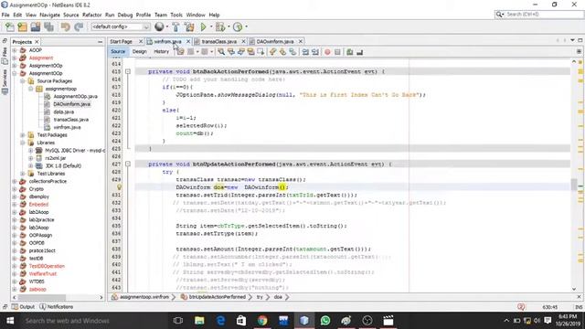585x329 pixels.
Task: Open WhatsApp from the Windows taskbar
Action: pyautogui.click(x=325, y=321)
